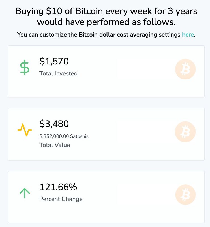Click the Total Invested card
Image resolution: width=210 pixels, height=227 pixels.
click(x=106, y=72)
